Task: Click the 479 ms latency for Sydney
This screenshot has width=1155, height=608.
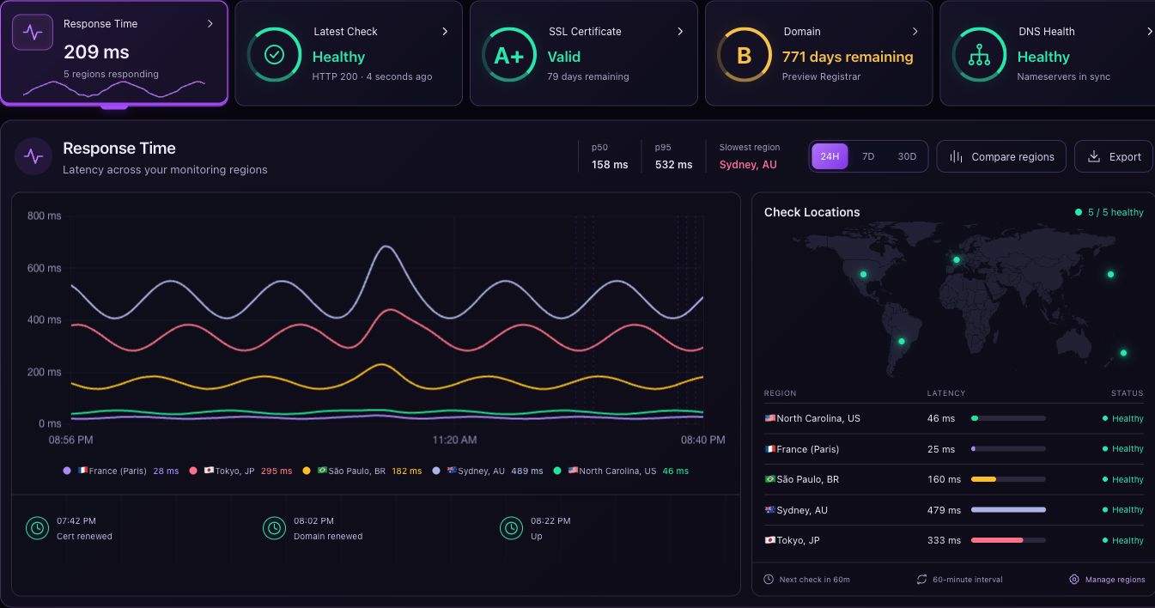Action: (944, 510)
